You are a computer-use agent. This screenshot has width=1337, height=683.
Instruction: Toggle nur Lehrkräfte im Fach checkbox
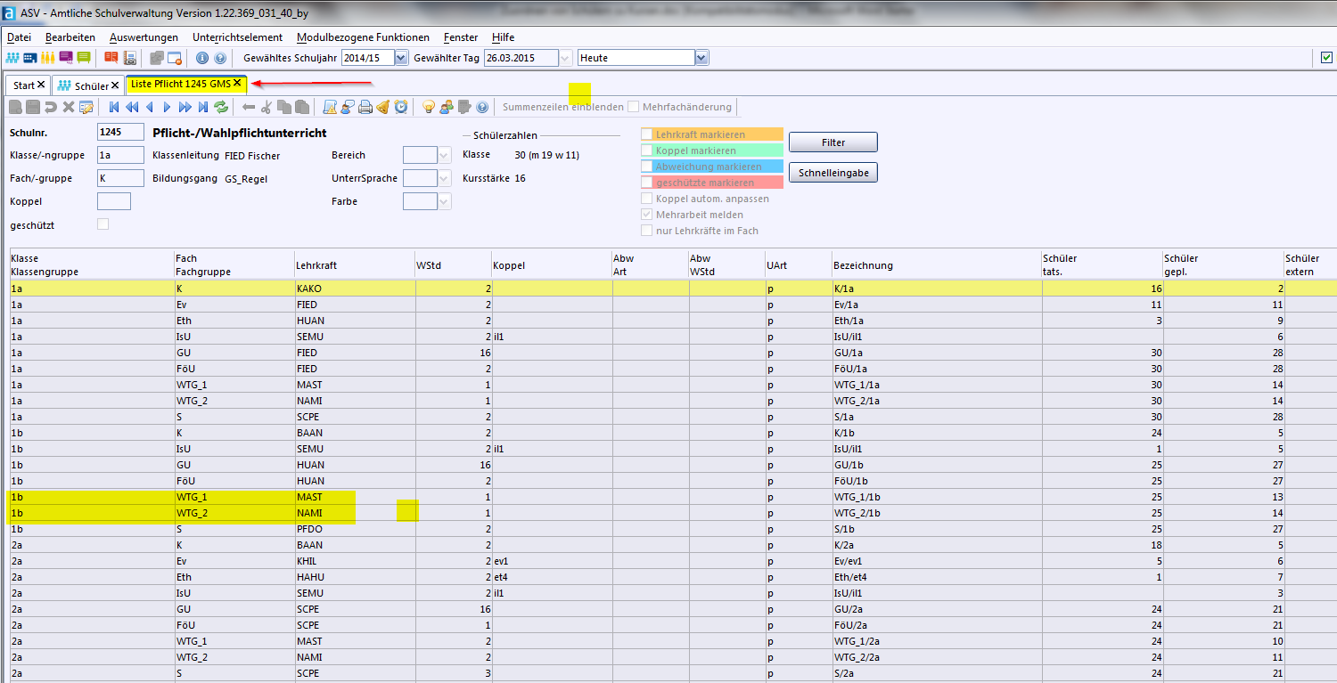(646, 231)
